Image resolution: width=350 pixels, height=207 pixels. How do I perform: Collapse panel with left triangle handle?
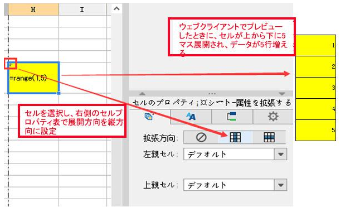tap(142, 93)
